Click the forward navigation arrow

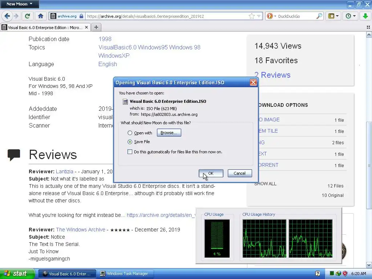pos(16,16)
